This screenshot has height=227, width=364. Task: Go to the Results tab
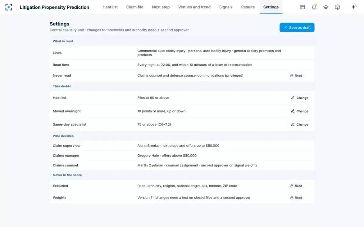tap(248, 7)
